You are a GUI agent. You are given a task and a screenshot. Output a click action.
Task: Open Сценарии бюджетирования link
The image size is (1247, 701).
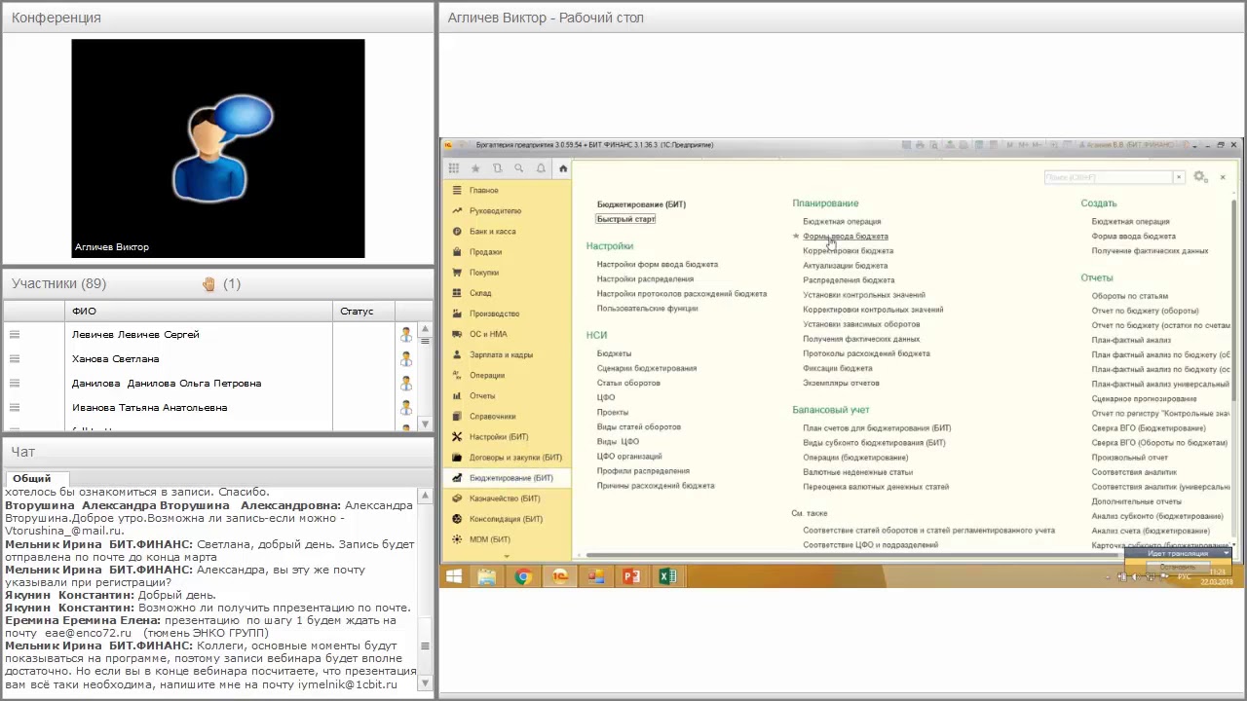coord(647,368)
